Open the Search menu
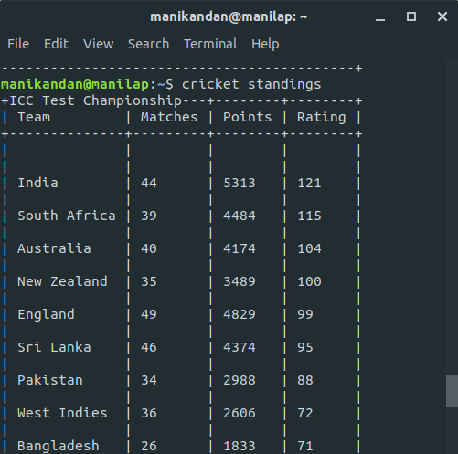The height and width of the screenshot is (454, 458). (148, 44)
